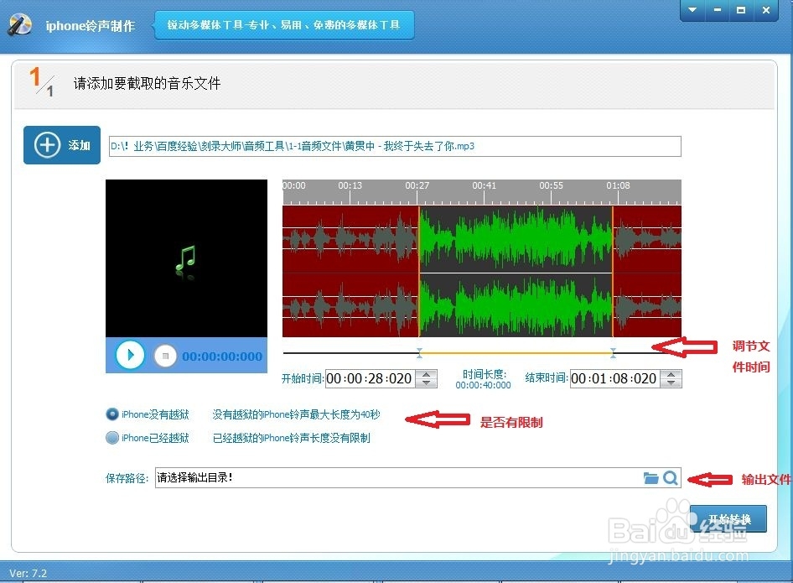Click the 00:13 mark on timeline ruler
Screen dimensions: 793x583
pos(350,185)
